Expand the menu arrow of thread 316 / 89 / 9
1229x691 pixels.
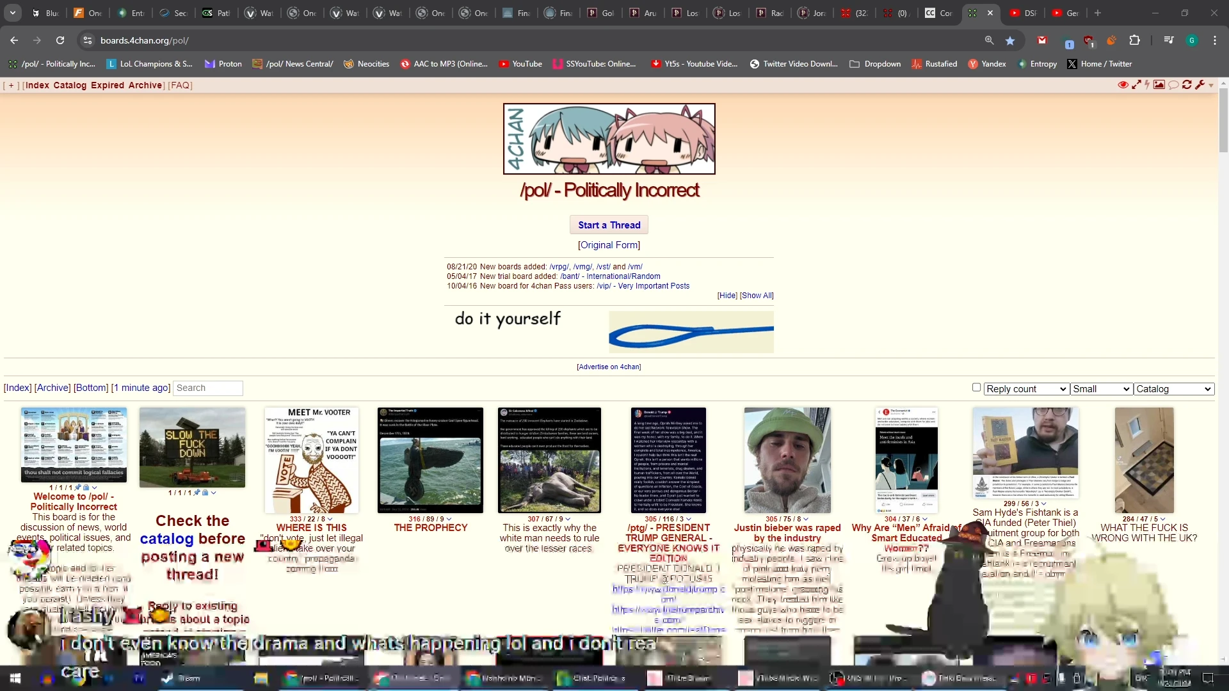point(449,519)
